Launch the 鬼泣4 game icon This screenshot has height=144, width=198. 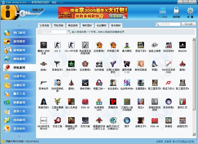(141, 102)
